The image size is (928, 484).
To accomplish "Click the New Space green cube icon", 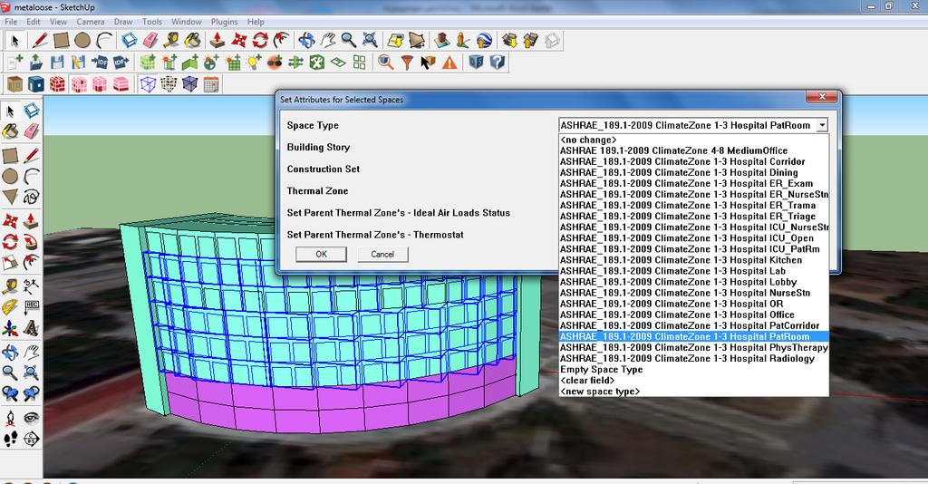I will pyautogui.click(x=148, y=63).
